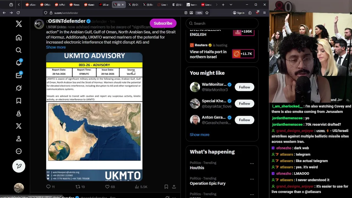Screen dimensions: 352x198
Task: Switch to the Iran news tab
Action: tap(192, 5)
